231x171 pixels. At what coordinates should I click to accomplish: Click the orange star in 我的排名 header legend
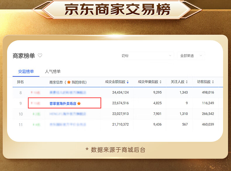[69, 82]
